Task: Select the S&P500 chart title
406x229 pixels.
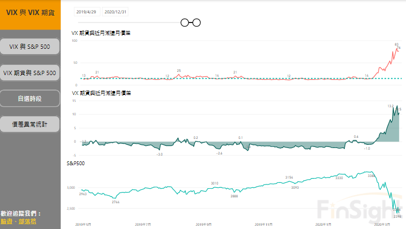Action: [76, 162]
